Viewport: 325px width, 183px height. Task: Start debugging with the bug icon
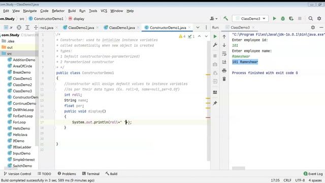click(283, 19)
